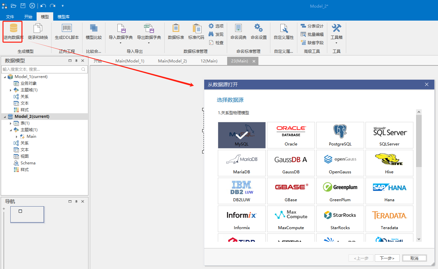Open 命名词典 naming dictionary

pyautogui.click(x=238, y=32)
